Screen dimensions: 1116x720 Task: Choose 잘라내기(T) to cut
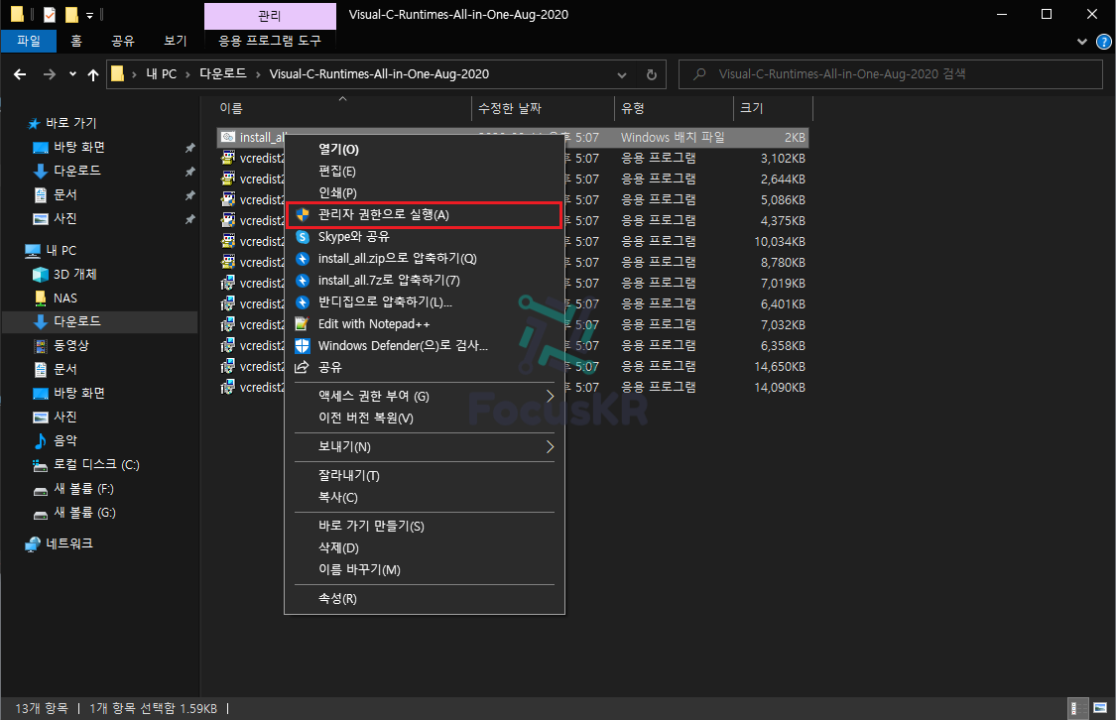click(x=425, y=476)
